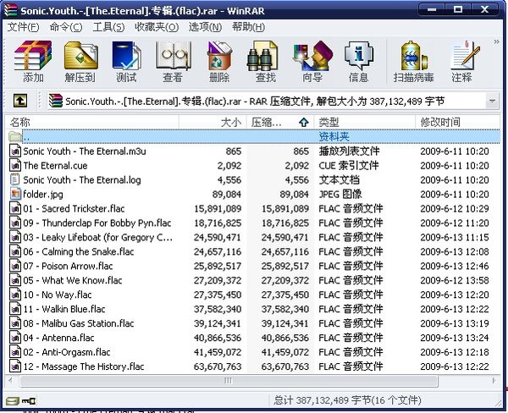
Task: Click the horizontal scrollbar thumb
Action: point(229,381)
